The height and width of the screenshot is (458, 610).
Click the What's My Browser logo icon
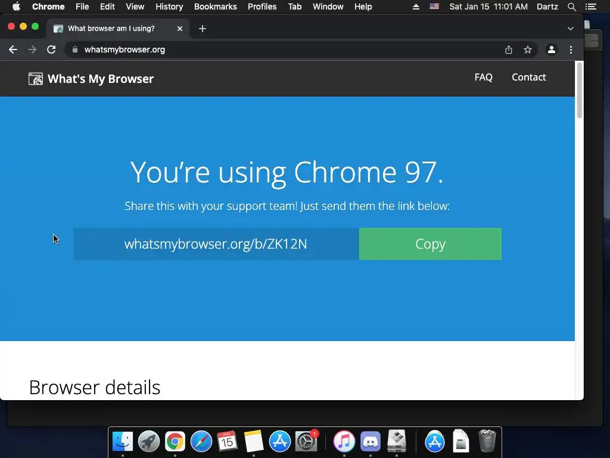36,79
